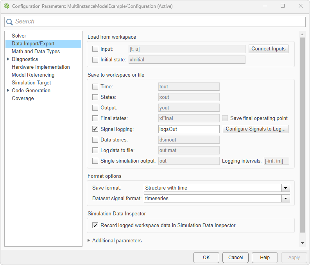
Task: Enable the Time checkbox
Action: pos(95,86)
